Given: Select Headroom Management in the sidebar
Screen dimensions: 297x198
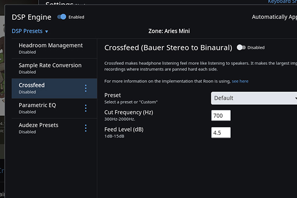Looking at the screenshot, I should [50, 48].
